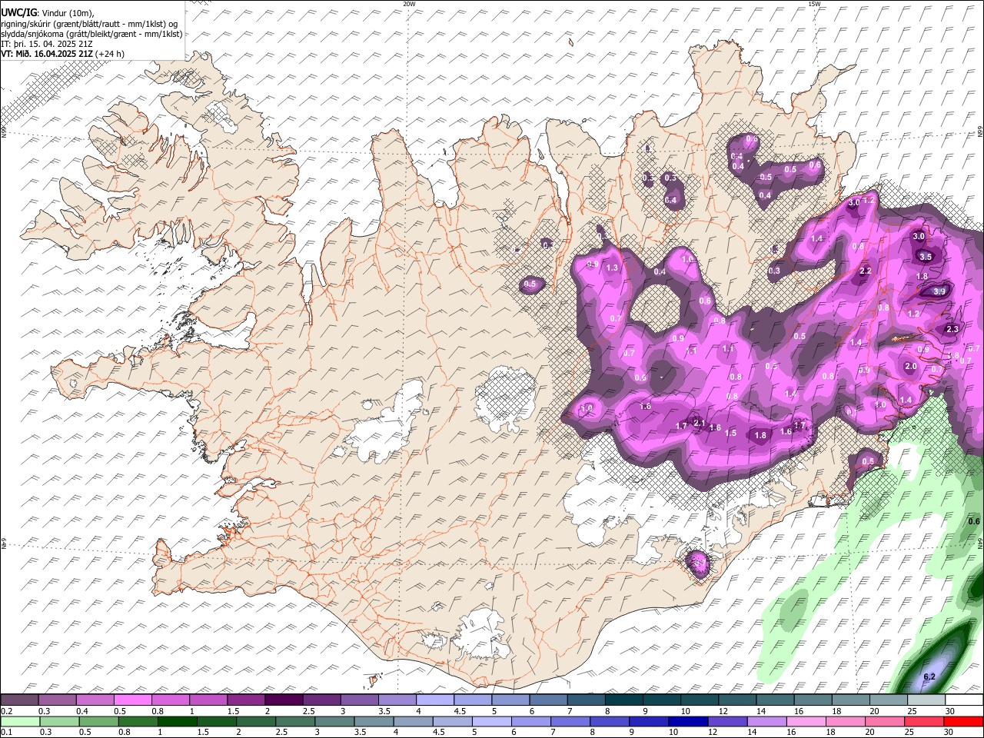Image resolution: width=984 pixels, height=738 pixels.
Task: Pick the pale grey 25–30 snow legend swatch
Action: (927, 700)
